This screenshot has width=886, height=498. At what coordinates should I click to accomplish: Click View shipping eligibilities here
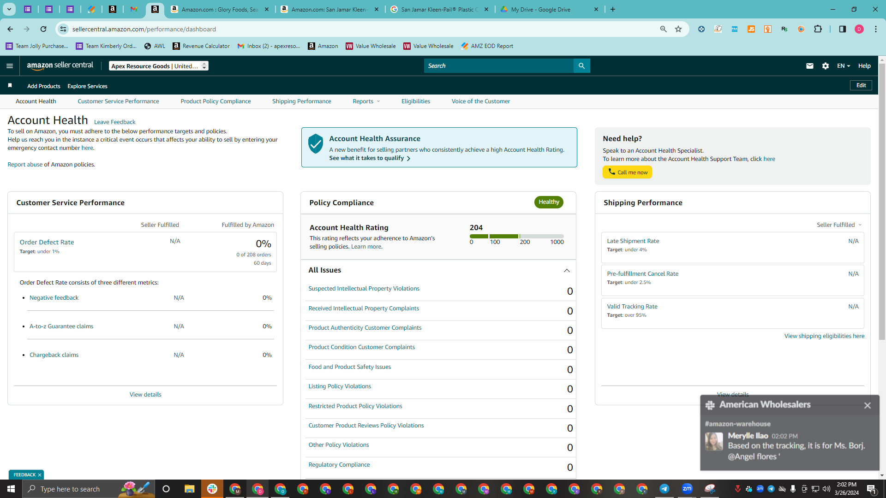coord(824,336)
